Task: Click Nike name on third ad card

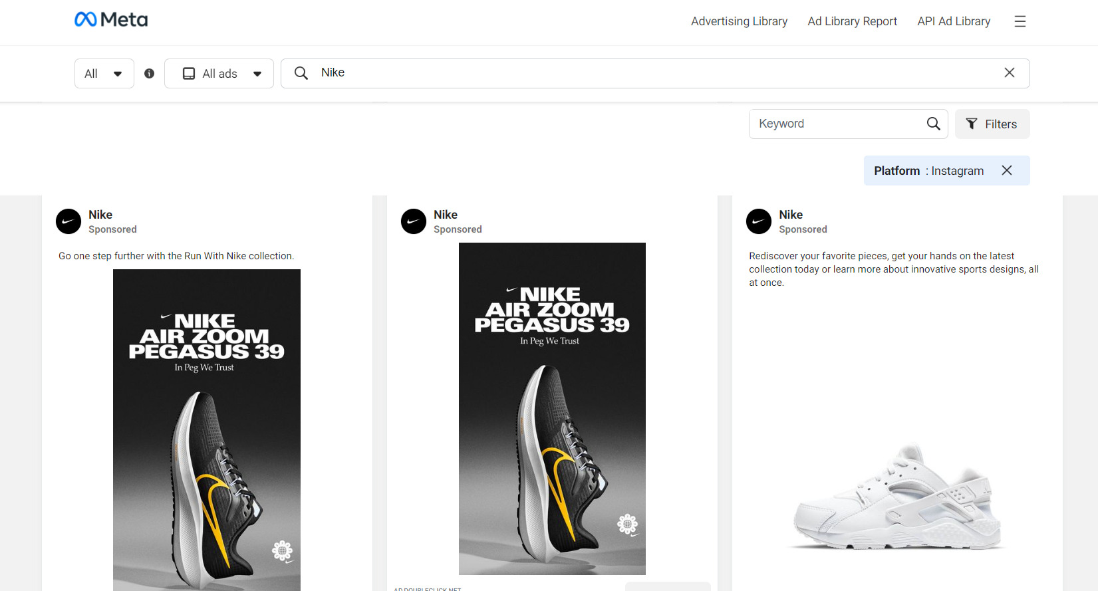Action: pyautogui.click(x=791, y=215)
